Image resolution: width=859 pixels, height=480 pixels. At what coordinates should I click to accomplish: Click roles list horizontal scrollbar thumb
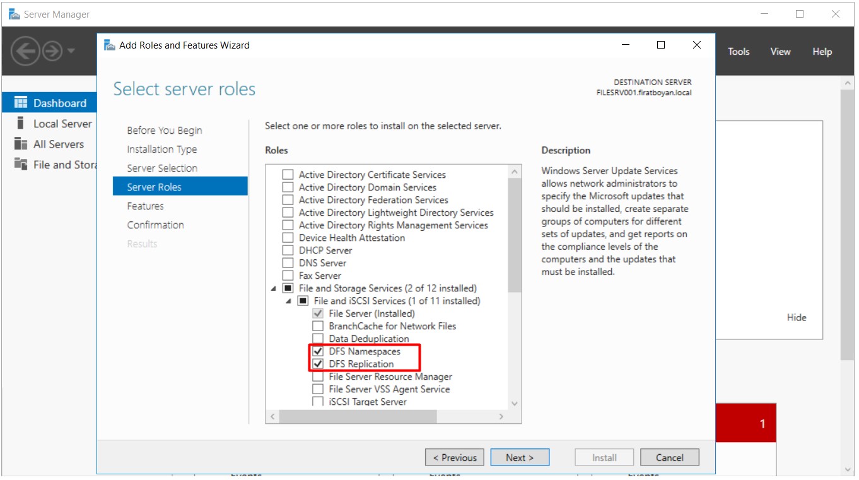point(358,417)
